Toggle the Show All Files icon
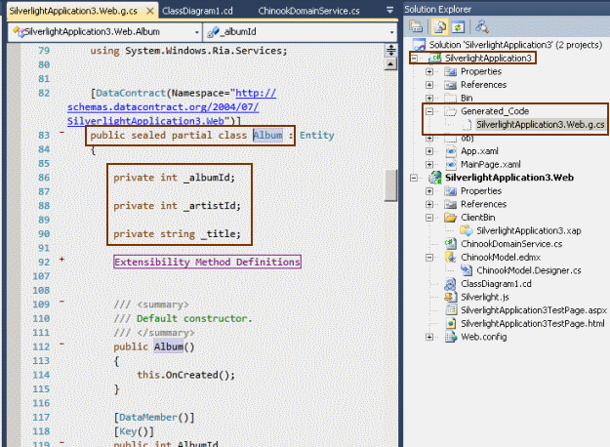The height and width of the screenshot is (447, 610). pyautogui.click(x=441, y=25)
